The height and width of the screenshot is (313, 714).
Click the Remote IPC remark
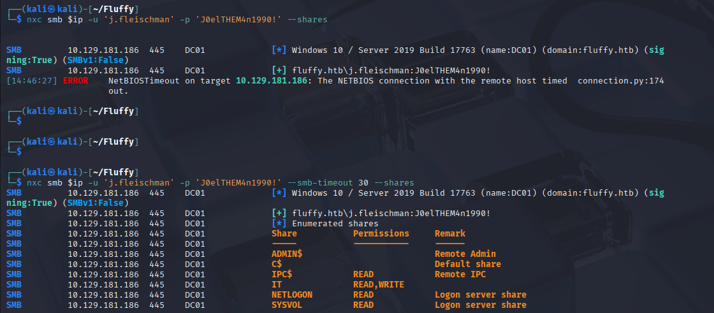click(460, 274)
